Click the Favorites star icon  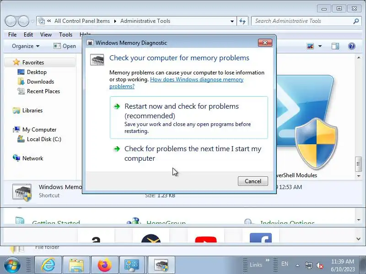pyautogui.click(x=16, y=62)
